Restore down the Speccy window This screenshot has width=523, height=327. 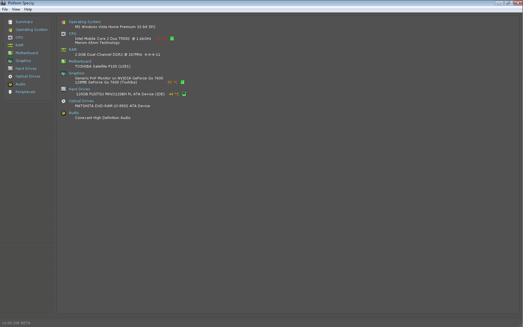pyautogui.click(x=508, y=3)
